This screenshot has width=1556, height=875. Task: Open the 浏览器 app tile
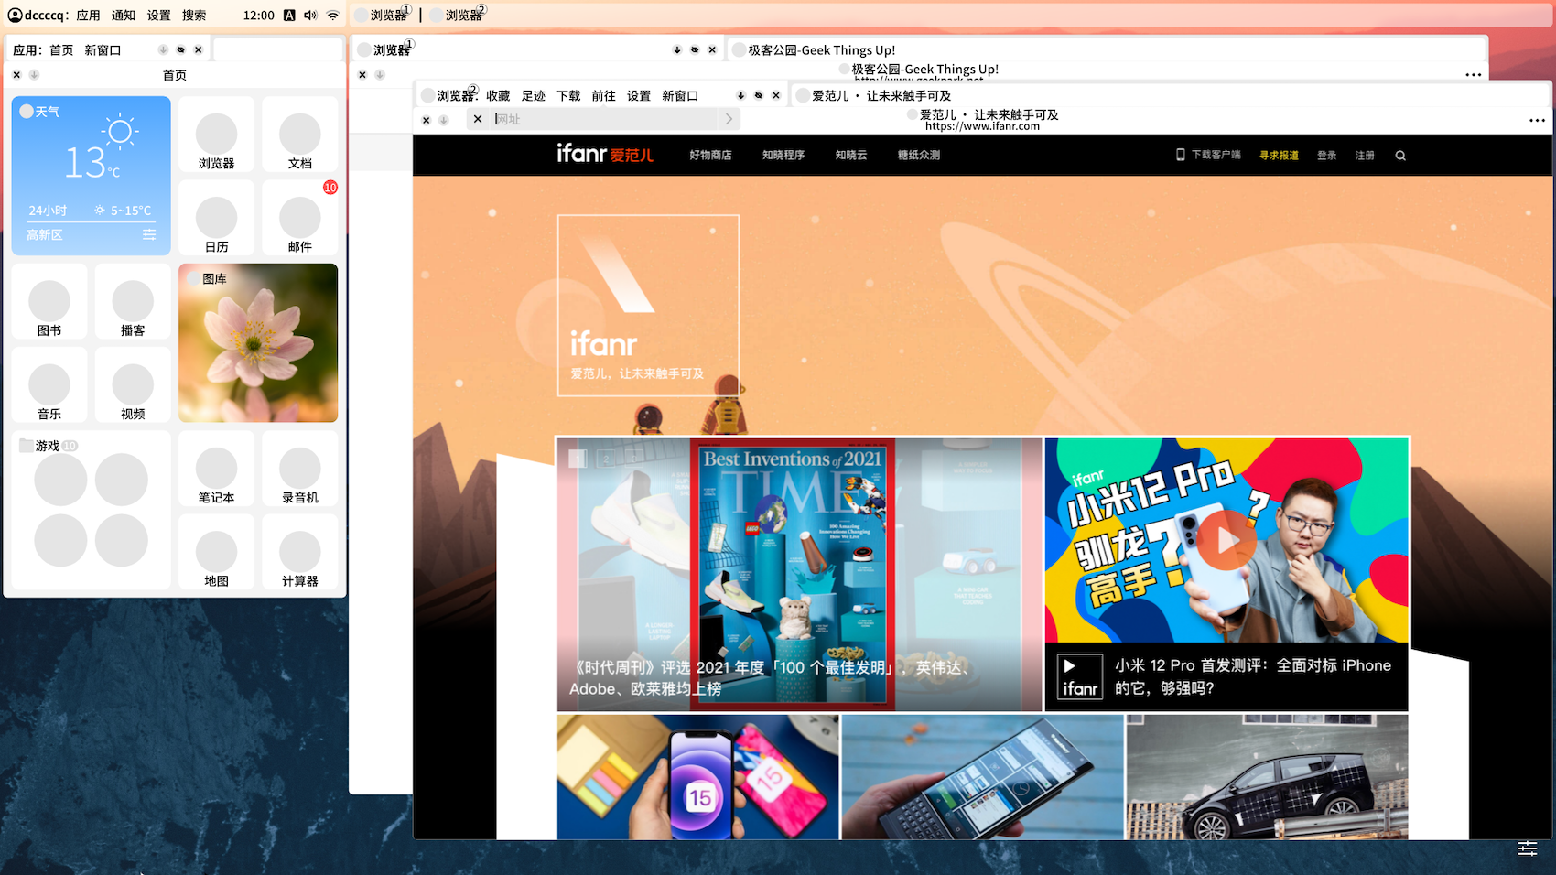(x=216, y=135)
